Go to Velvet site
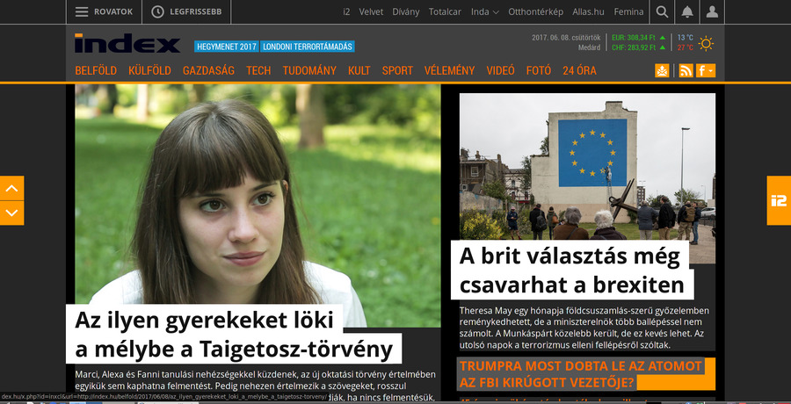The image size is (791, 404). 371,12
